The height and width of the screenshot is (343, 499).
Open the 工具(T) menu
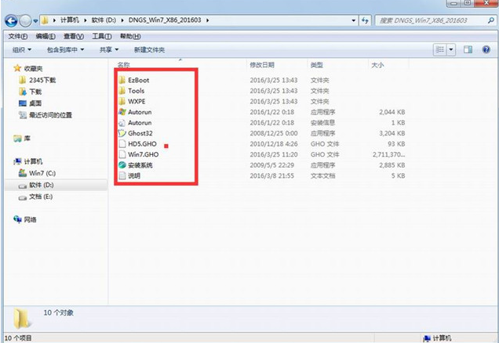point(102,37)
